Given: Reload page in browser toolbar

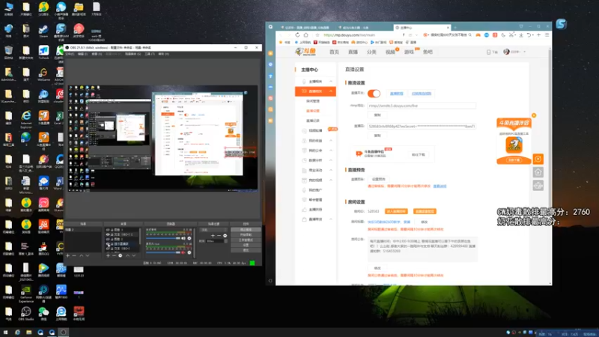Looking at the screenshot, I should [x=297, y=34].
